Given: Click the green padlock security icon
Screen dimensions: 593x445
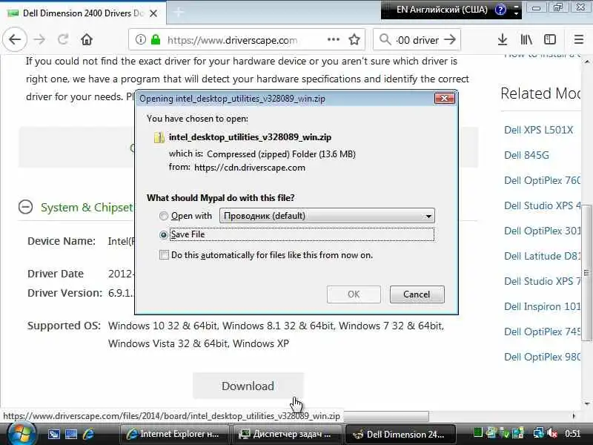Looking at the screenshot, I should coord(156,39).
